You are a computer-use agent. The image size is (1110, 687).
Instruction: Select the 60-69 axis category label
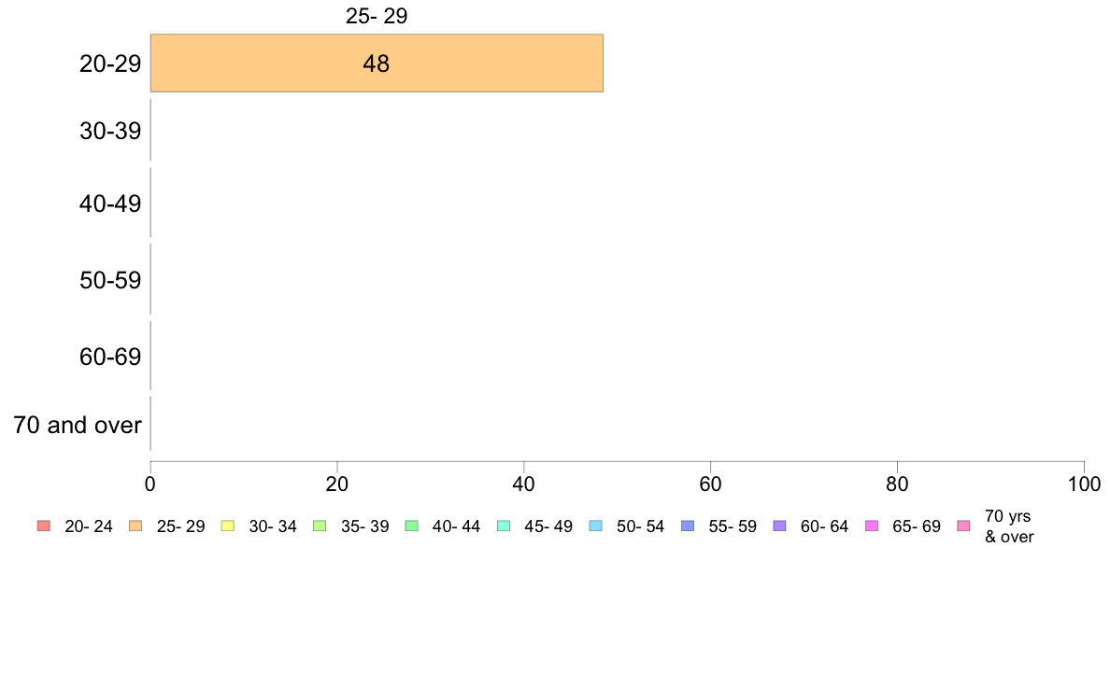click(x=110, y=357)
